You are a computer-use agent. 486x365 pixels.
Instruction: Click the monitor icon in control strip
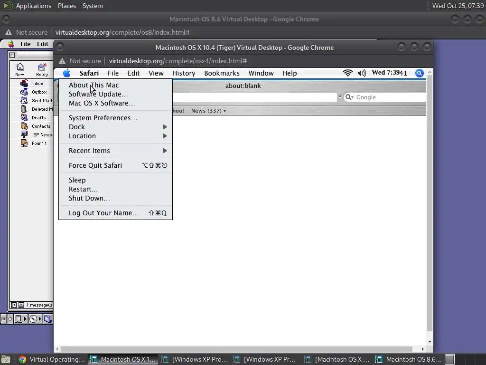tap(19, 319)
